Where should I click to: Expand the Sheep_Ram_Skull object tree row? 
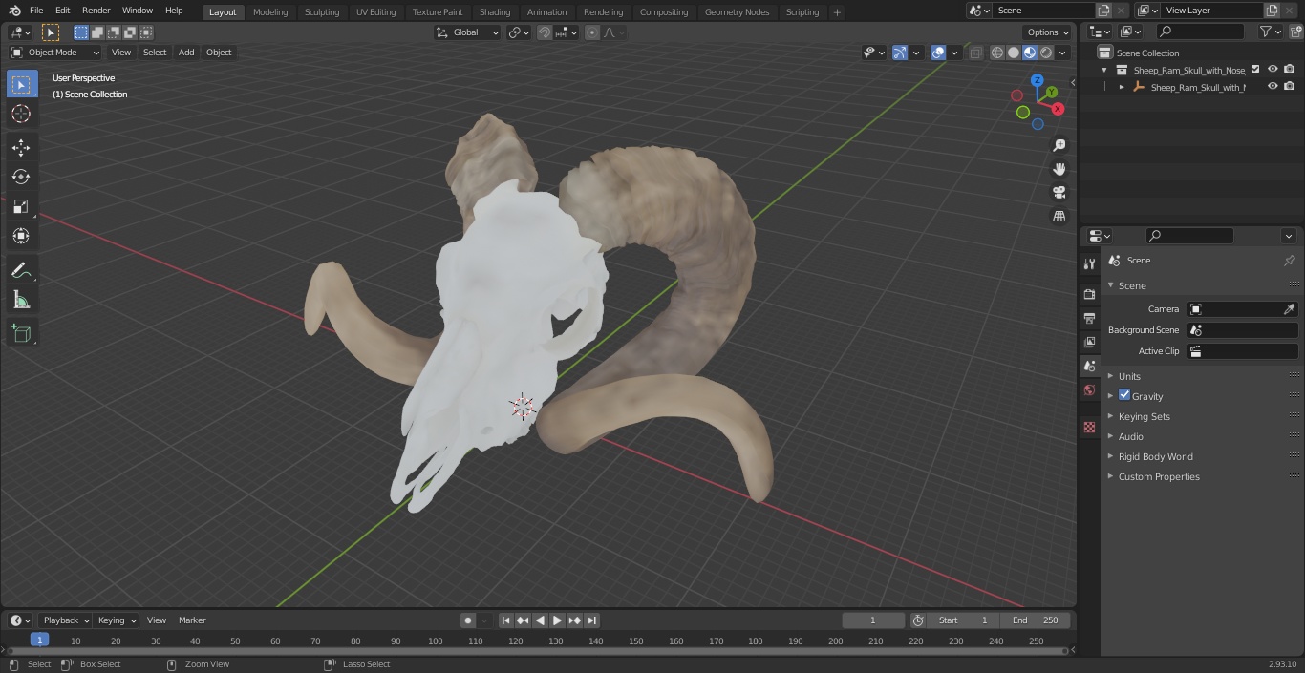[x=1122, y=87]
